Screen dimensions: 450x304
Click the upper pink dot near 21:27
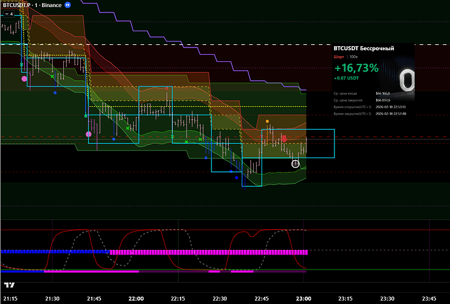click(x=25, y=79)
